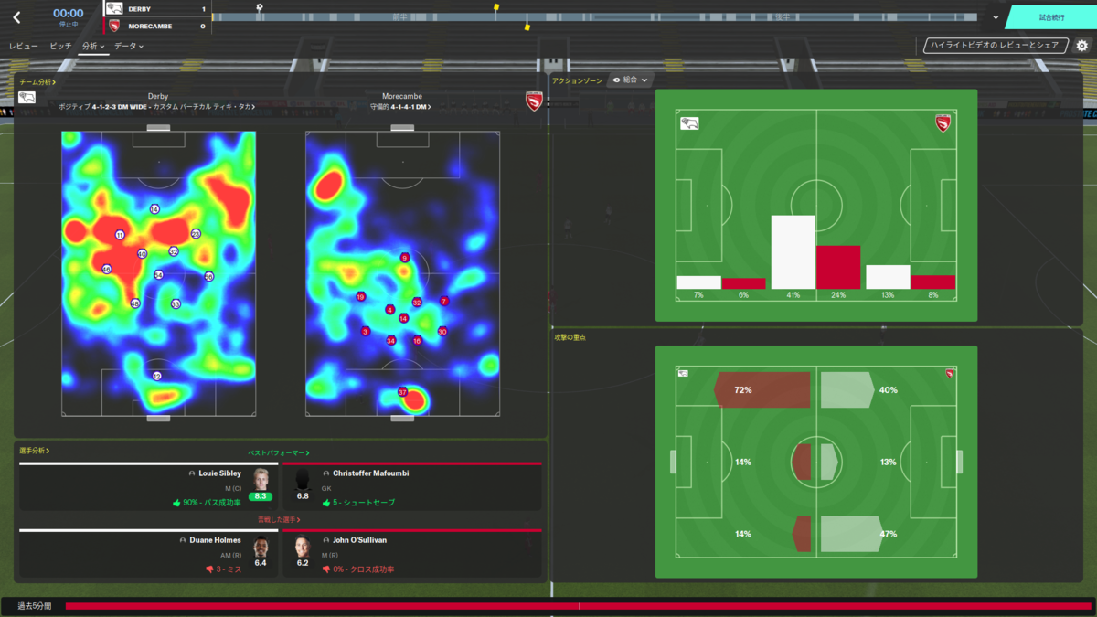Select Morecambe player 7 on heatmap
The image size is (1097, 617).
point(444,301)
